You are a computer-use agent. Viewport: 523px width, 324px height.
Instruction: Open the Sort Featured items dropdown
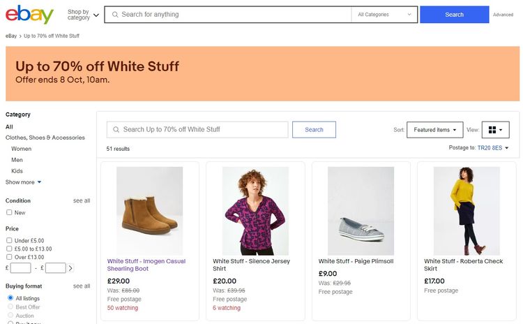click(x=435, y=130)
